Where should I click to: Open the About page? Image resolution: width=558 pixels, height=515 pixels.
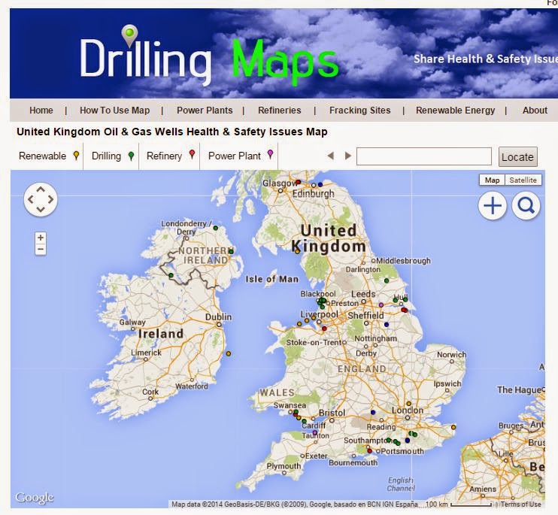[535, 111]
